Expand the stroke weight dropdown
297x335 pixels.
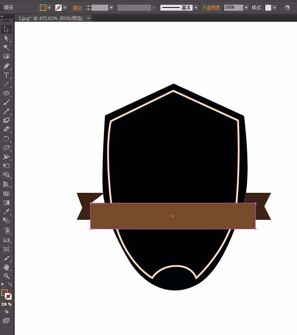click(x=111, y=8)
